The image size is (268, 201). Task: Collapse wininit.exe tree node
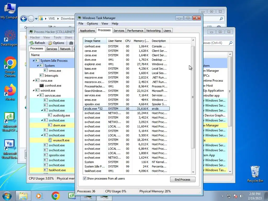[x=34, y=90]
